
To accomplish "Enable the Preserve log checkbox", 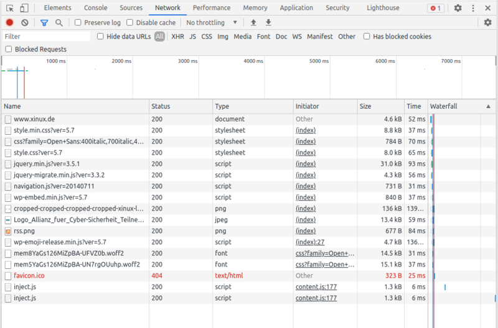I will (78, 22).
